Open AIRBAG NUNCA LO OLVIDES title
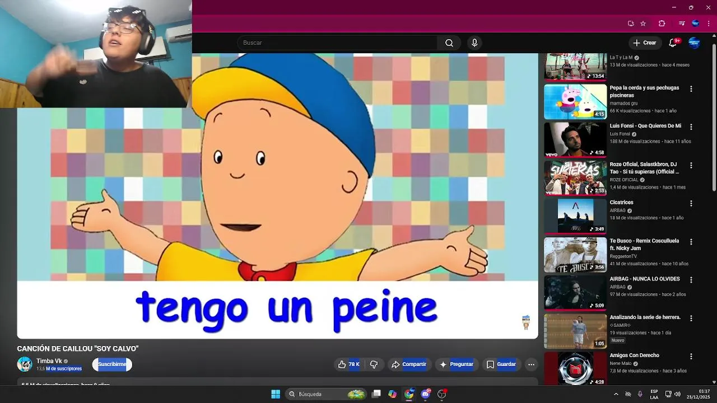Screen dimensions: 717x403 (x=645, y=279)
